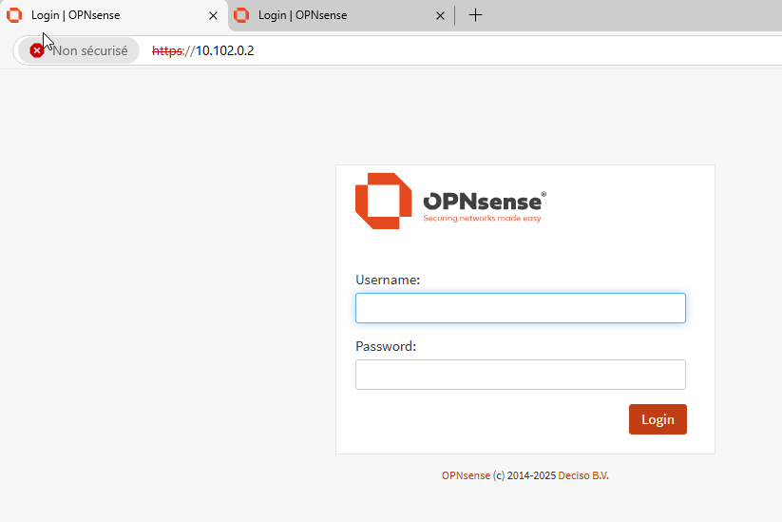This screenshot has height=522, width=782.
Task: Open the "Non sécurisé" site info chip
Action: (88, 50)
